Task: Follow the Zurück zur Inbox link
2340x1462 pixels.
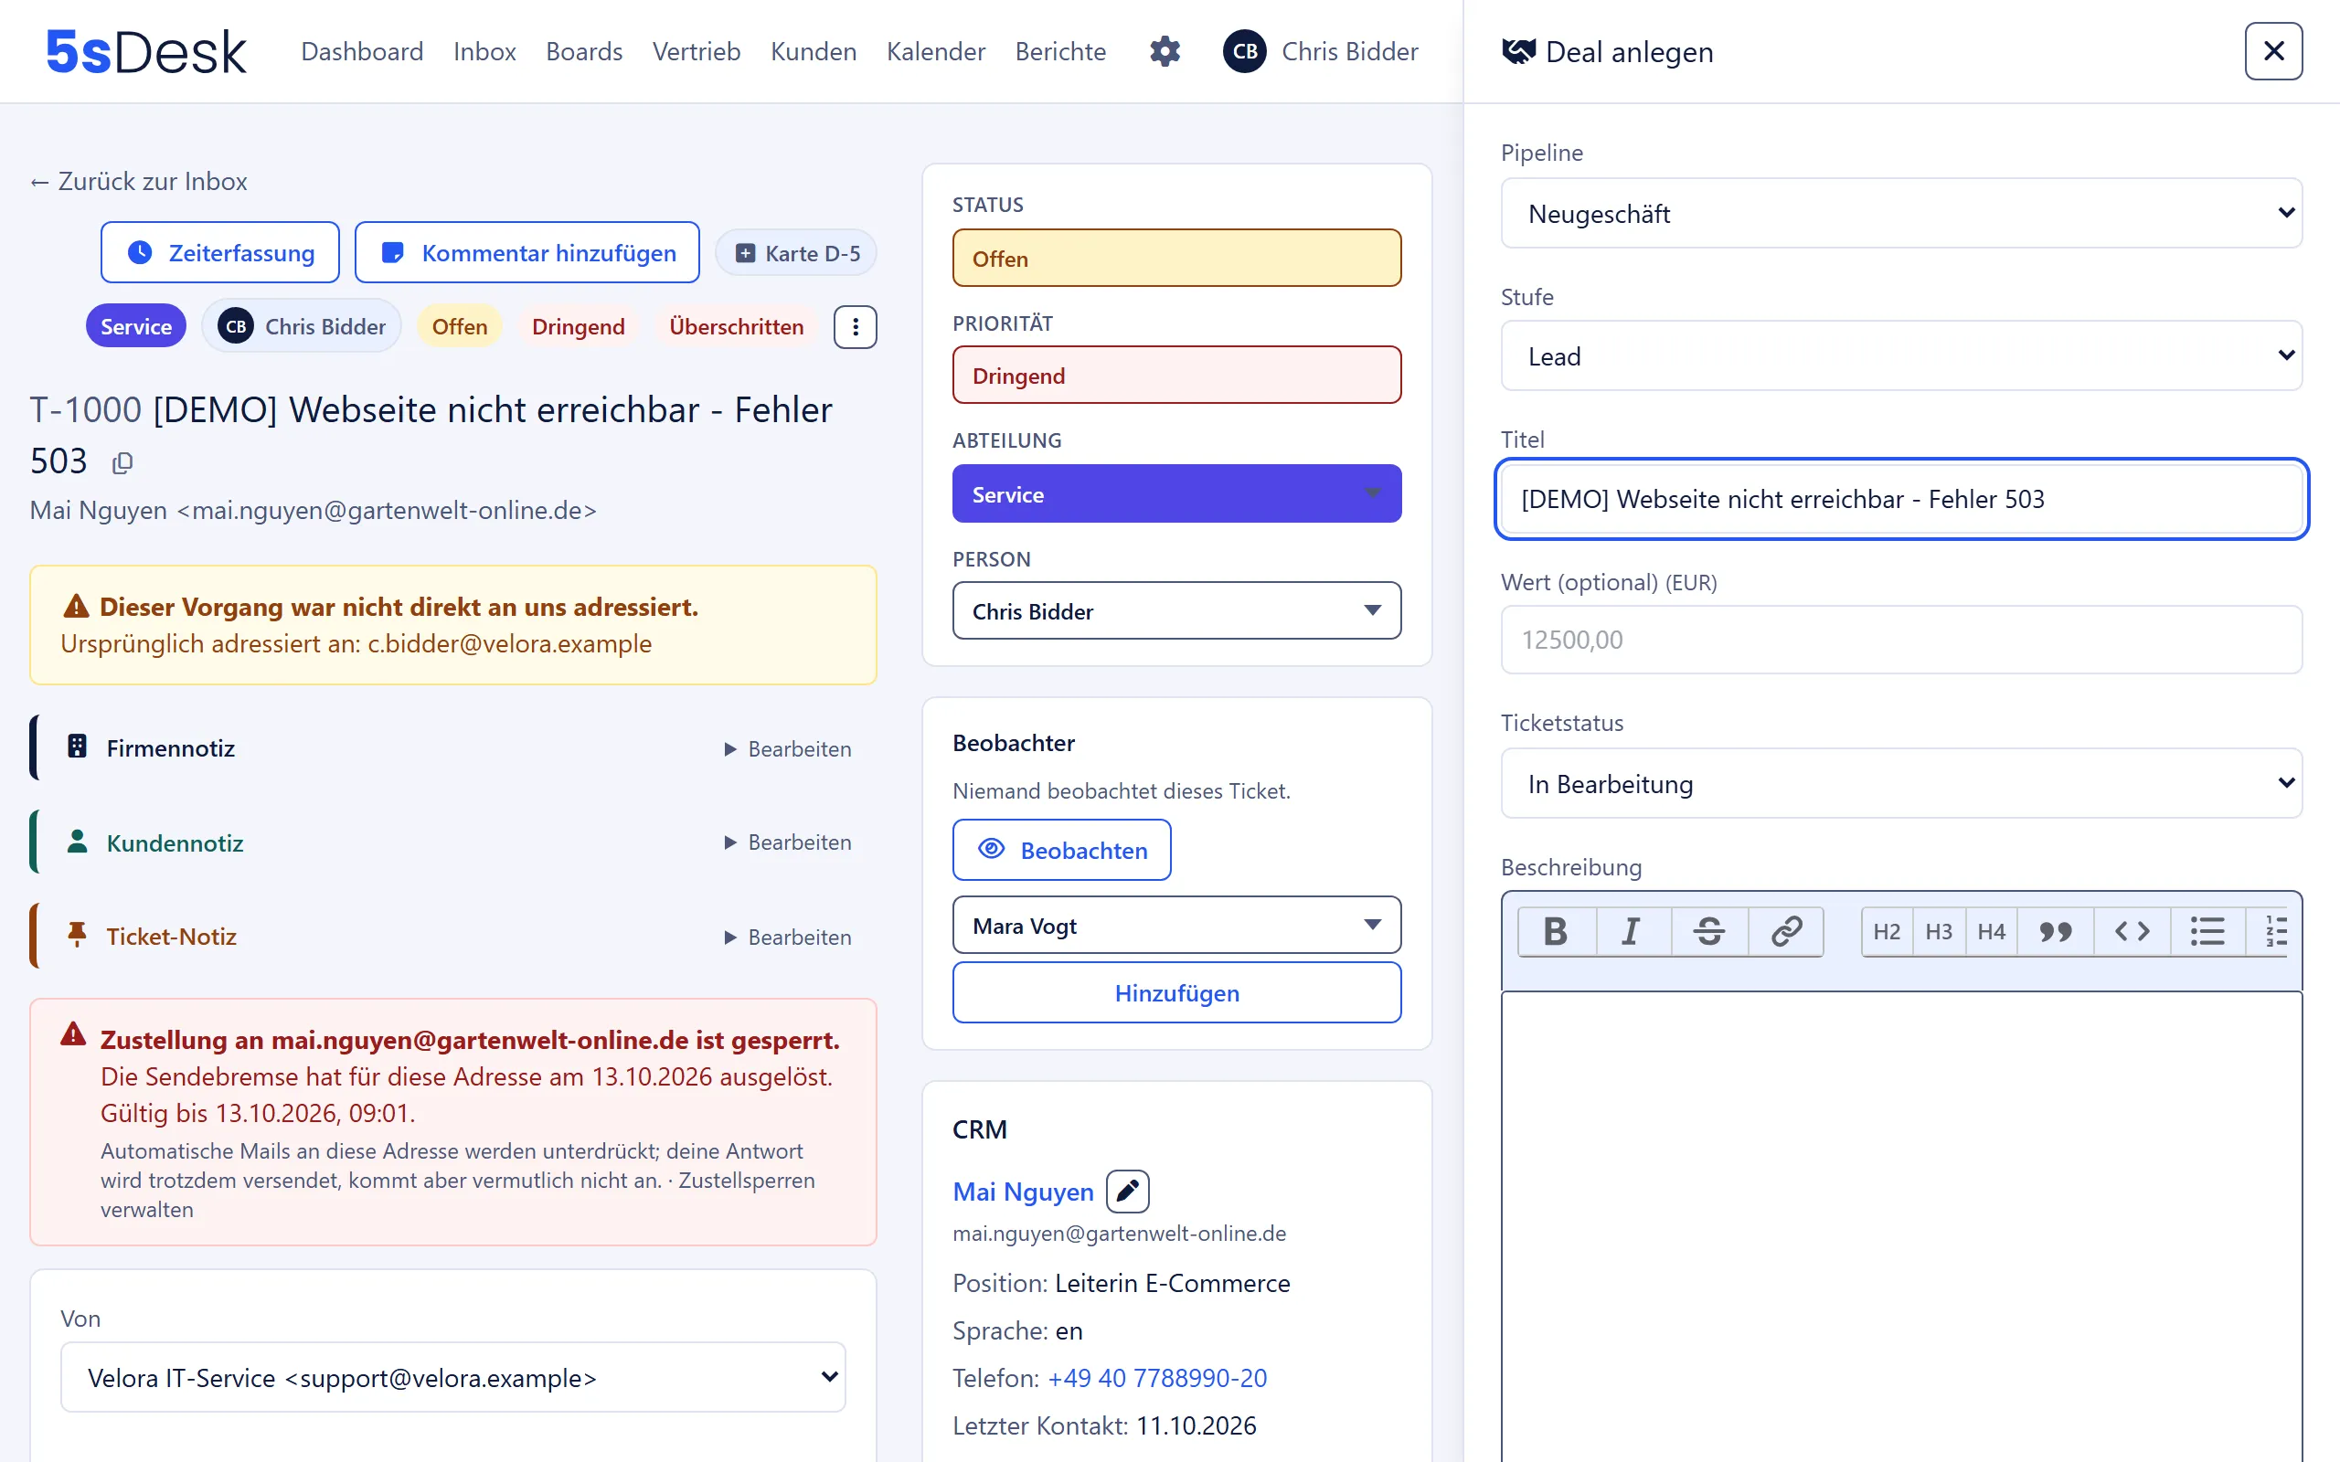Action: click(138, 181)
